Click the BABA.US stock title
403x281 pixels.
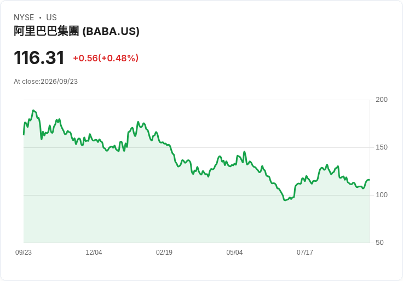[77, 31]
